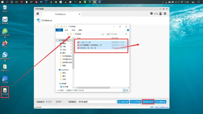
Task: Click Explorer forward navigation arrow
Action: [62, 34]
